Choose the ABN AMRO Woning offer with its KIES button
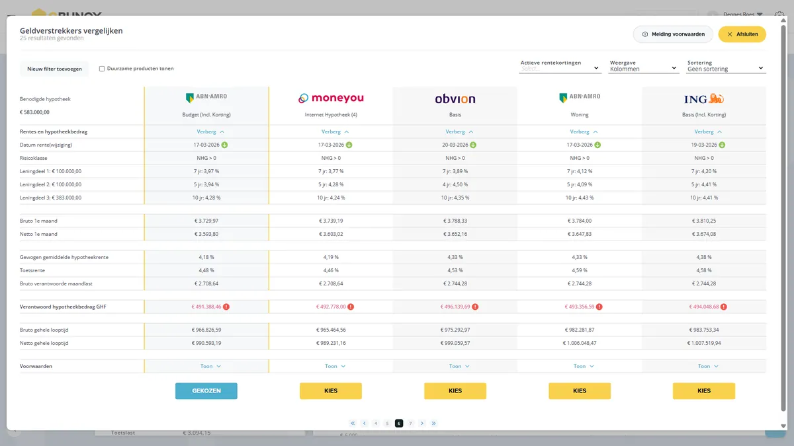 pyautogui.click(x=580, y=391)
